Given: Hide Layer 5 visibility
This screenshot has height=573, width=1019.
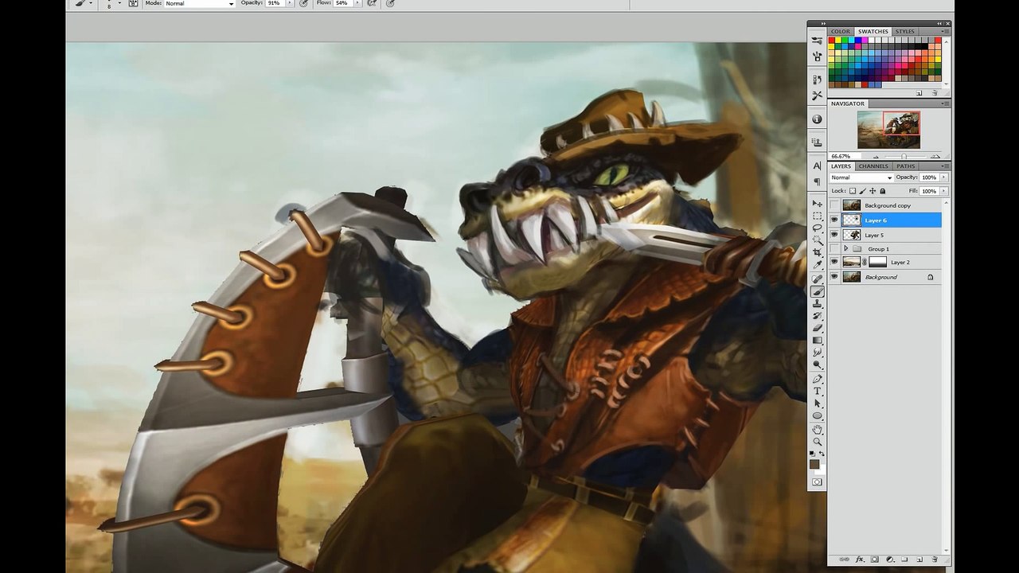Looking at the screenshot, I should [834, 235].
